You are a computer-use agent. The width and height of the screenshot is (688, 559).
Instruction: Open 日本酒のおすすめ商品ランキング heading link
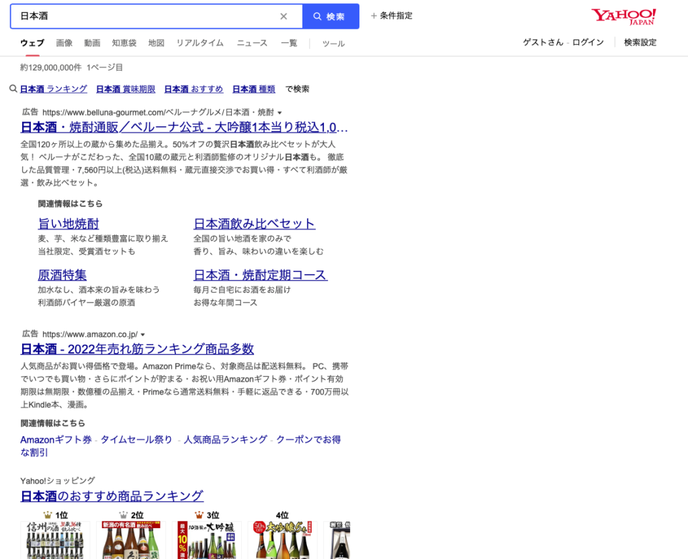(x=112, y=497)
